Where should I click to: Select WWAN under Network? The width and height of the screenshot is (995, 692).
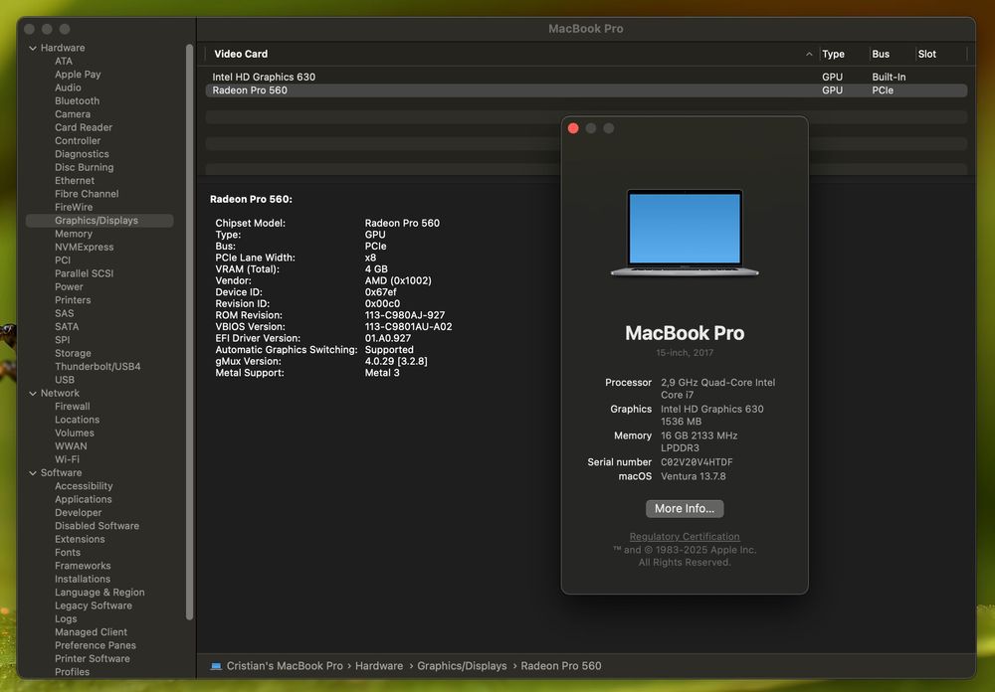point(71,447)
